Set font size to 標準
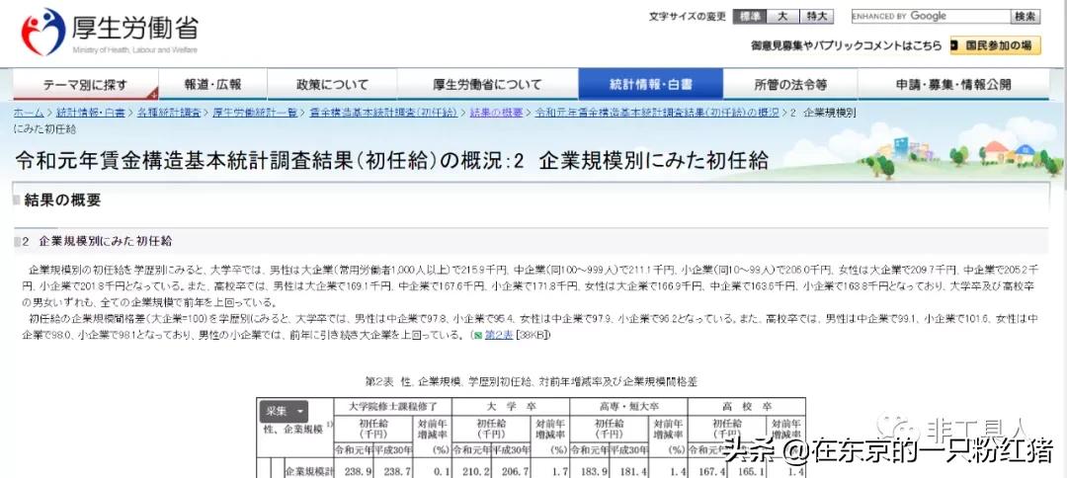Screen dimensions: 1067x478 pyautogui.click(x=750, y=16)
